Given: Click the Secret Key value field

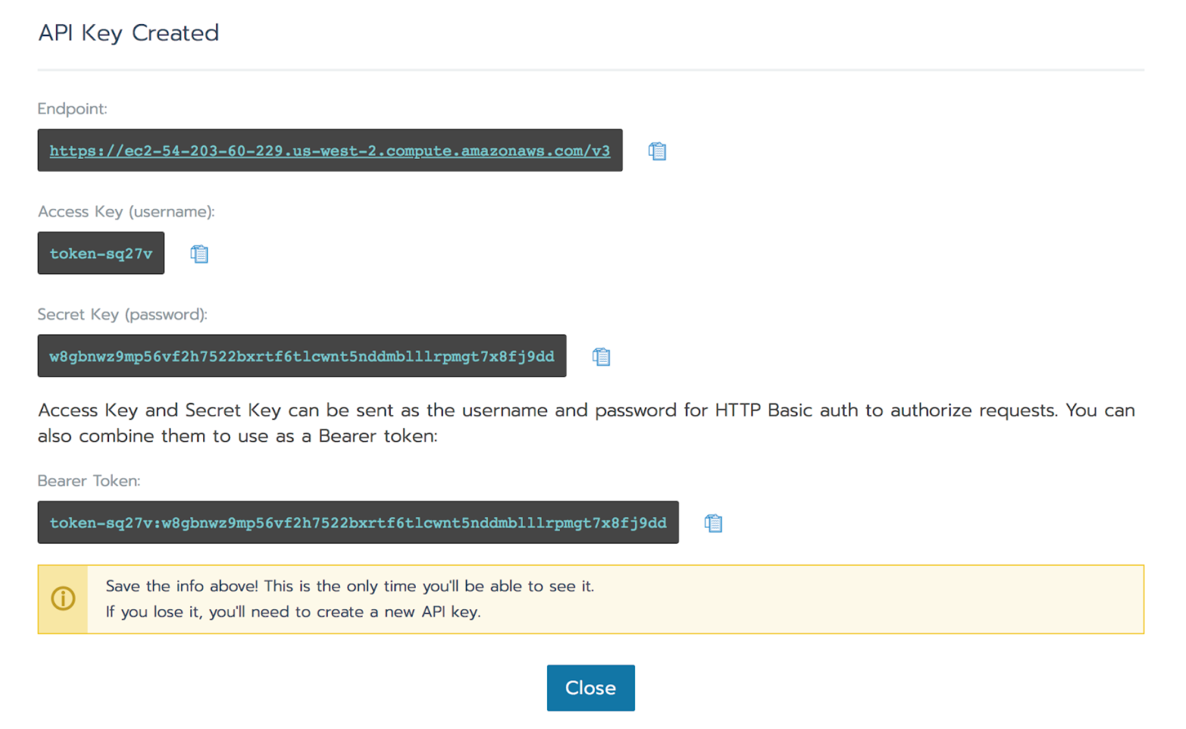Looking at the screenshot, I should click(x=302, y=357).
